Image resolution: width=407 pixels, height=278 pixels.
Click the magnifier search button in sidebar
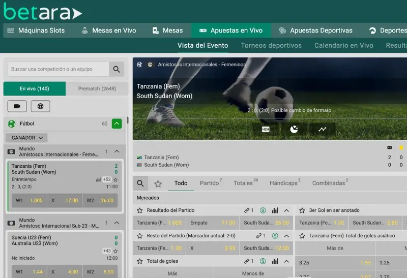[x=117, y=69]
